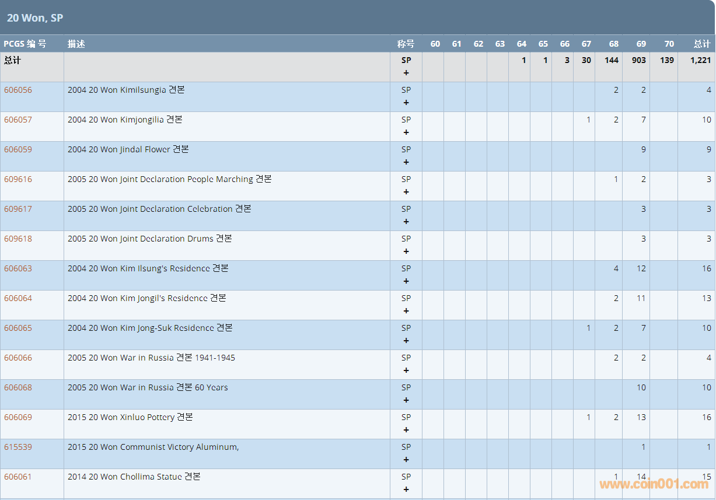
Task: Click grade 69 count 11 for Kim Jongil's Residence
Action: (641, 298)
